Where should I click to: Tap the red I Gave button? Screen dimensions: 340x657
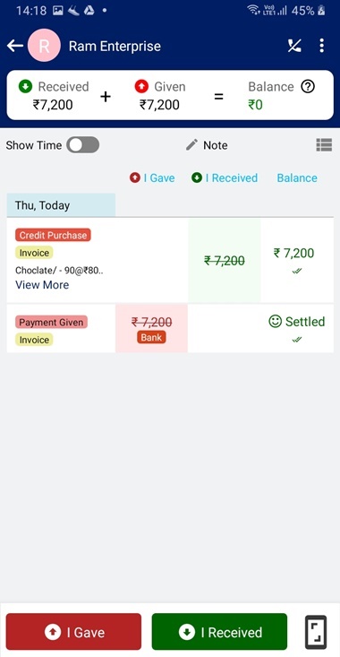[73, 632]
